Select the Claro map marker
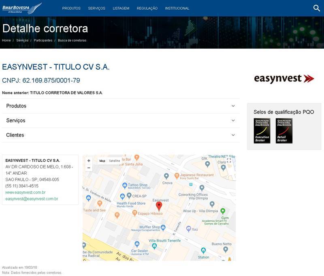324x276 pixels. 223,168
